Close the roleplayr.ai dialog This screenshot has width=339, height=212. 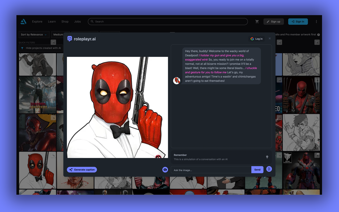pos(270,38)
